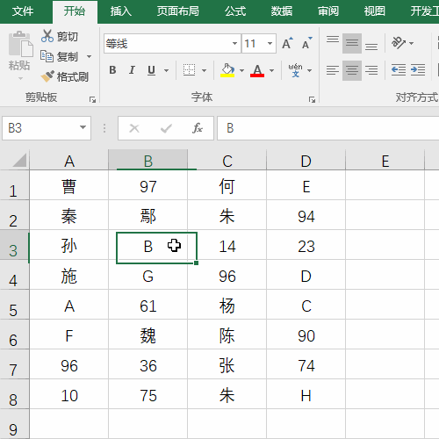Click the fill color paint bucket

(x=227, y=70)
